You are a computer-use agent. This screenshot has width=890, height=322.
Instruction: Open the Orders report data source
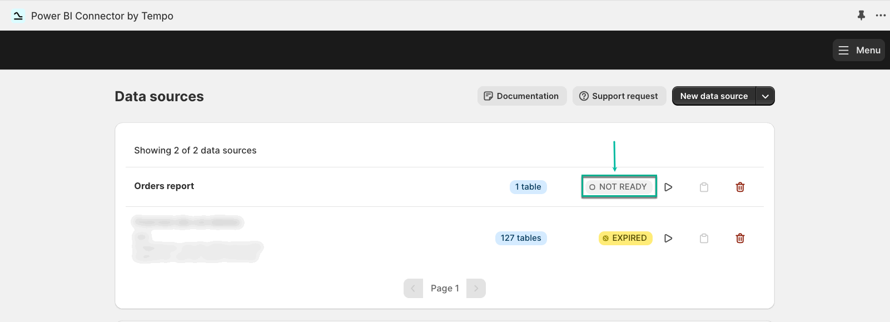(164, 186)
